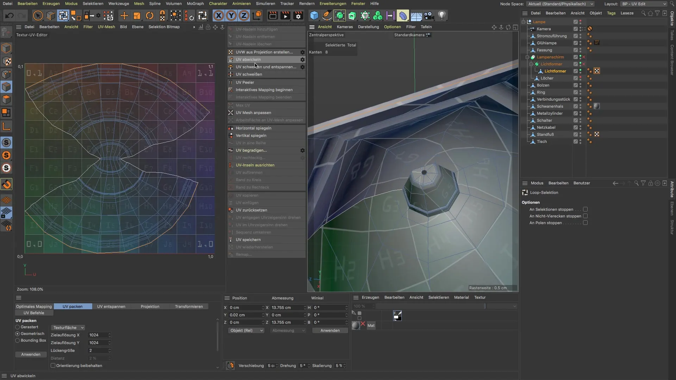Viewport: 676px width, 380px height.
Task: Select the Geometrisch radio option
Action: (17, 334)
